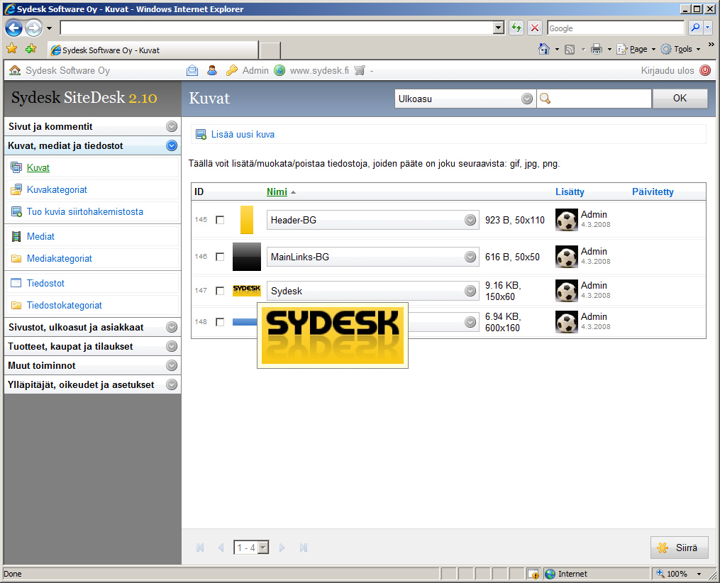Click the browser Refresh icon

coord(516,28)
